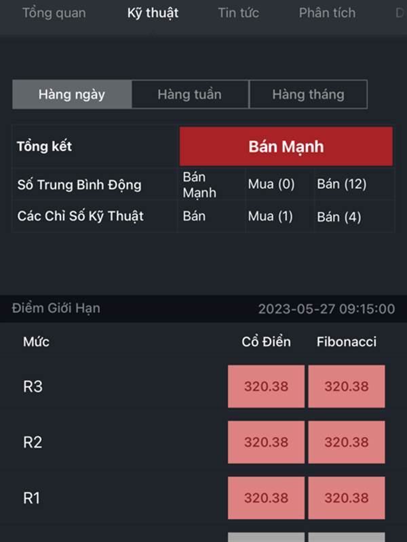The height and width of the screenshot is (542, 407).
Task: Select the Kỹ thuật tab
Action: (x=153, y=13)
